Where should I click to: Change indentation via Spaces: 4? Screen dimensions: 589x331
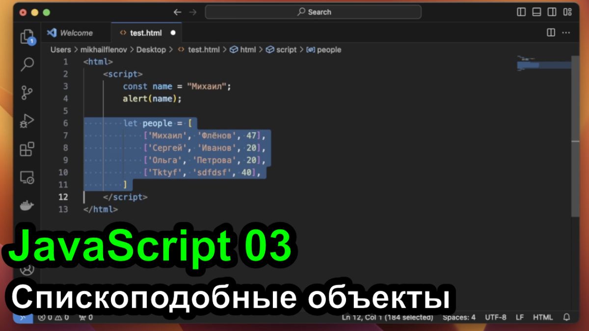(x=459, y=317)
